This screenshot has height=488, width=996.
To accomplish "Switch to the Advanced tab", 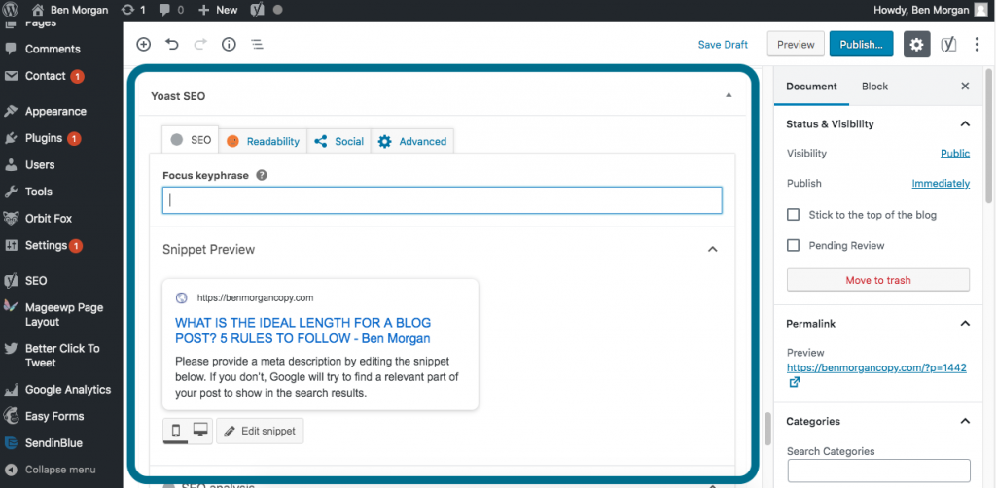I will tap(412, 141).
